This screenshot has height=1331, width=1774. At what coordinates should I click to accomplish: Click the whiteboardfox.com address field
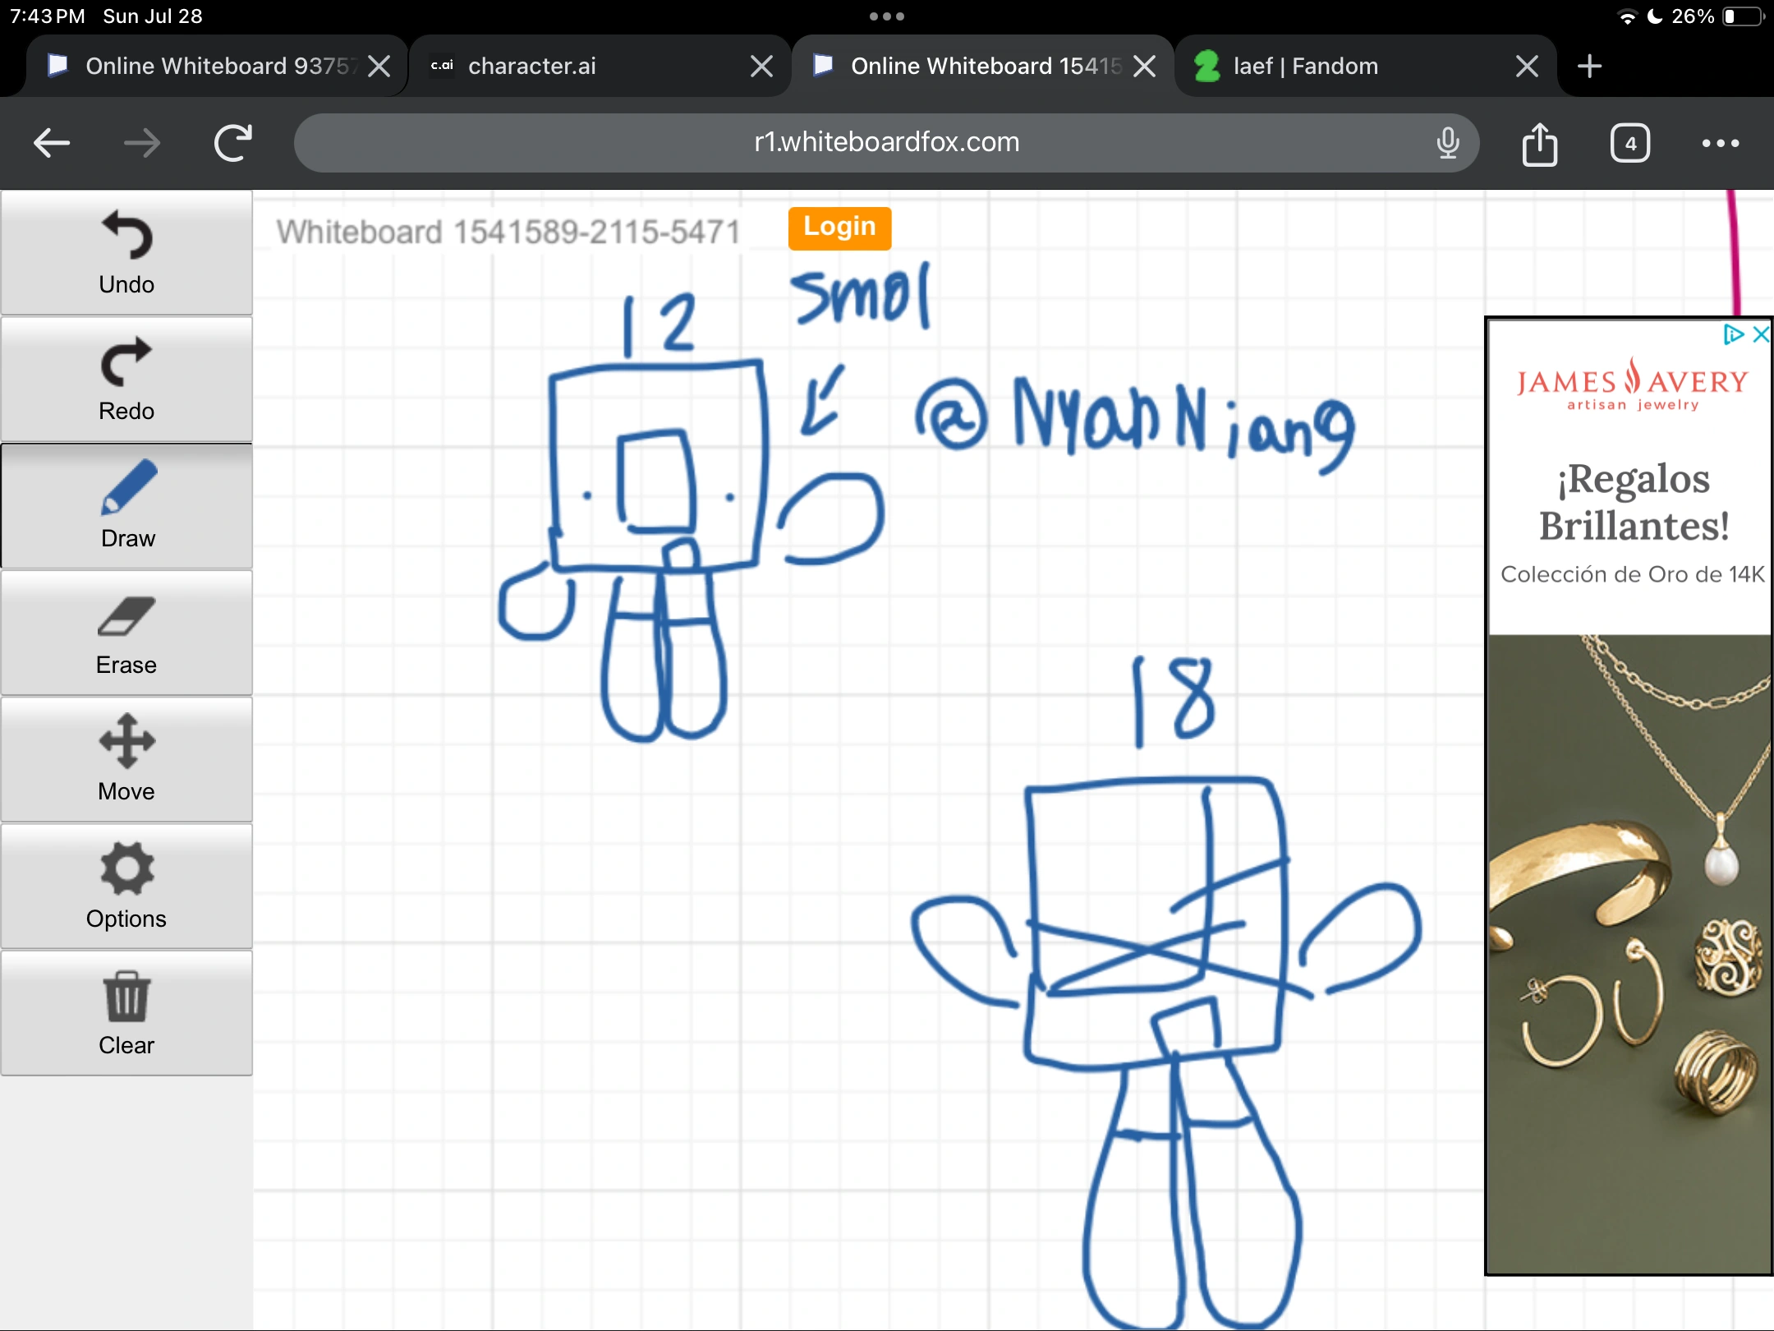coord(885,143)
